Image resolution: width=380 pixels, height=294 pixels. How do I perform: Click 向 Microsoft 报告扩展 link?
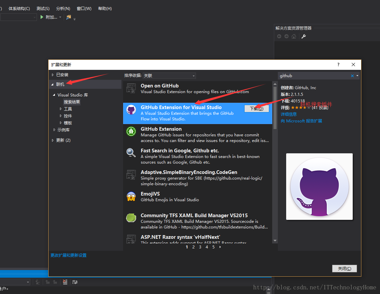coord(301,121)
